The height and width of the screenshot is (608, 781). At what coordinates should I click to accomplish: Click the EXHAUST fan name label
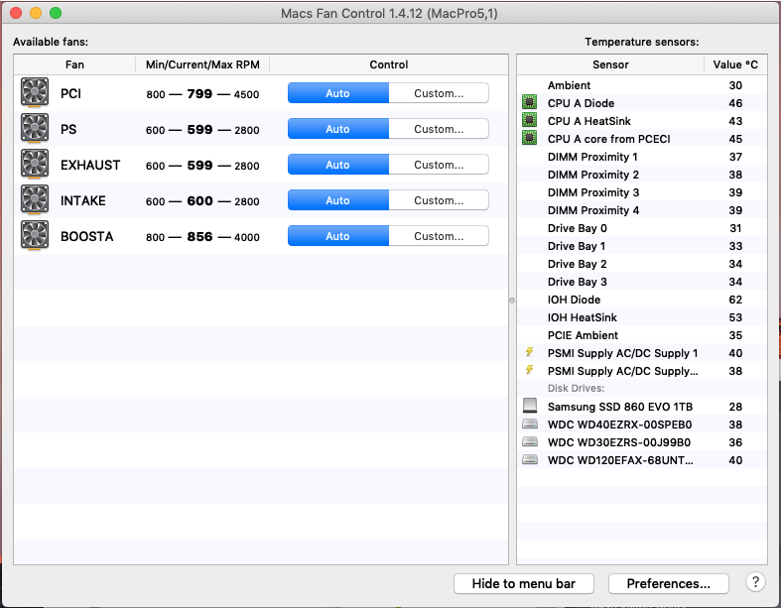pos(90,166)
